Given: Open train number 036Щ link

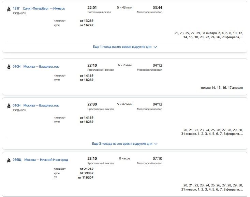Looking at the screenshot, I should [17, 160].
